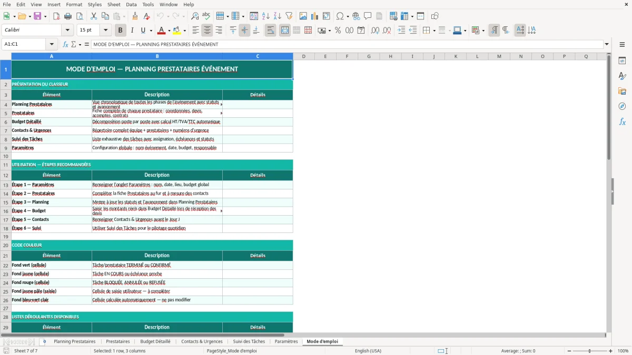Toggle Wrap Text button
Viewport: 632px width, 355px height.
pyautogui.click(x=270, y=31)
